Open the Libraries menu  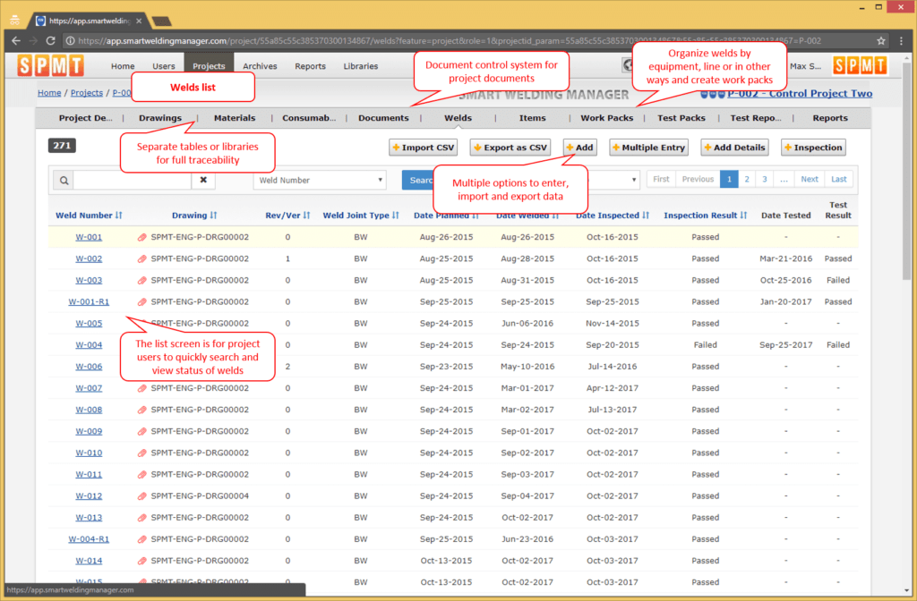tap(360, 66)
